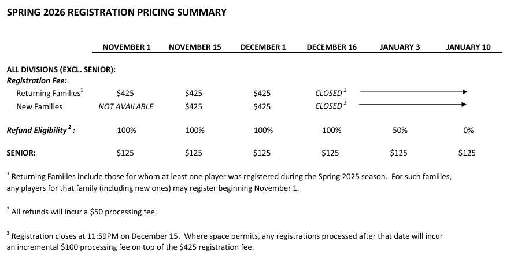514x259 pixels.
Task: Click CLOSED in the New Families row
Action: pyautogui.click(x=329, y=106)
